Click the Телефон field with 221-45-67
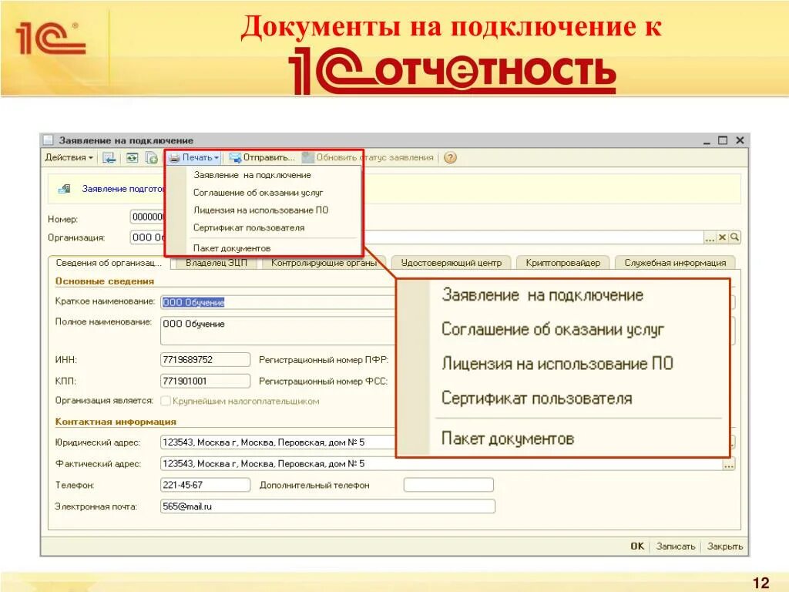Viewport: 789px width, 592px height. (205, 485)
